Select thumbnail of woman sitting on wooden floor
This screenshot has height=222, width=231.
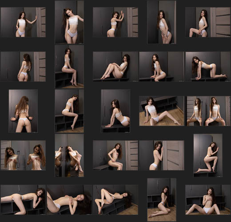point(162,111)
